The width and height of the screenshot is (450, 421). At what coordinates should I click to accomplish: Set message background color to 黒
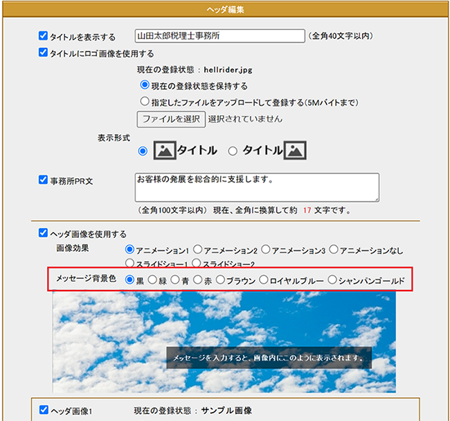129,280
